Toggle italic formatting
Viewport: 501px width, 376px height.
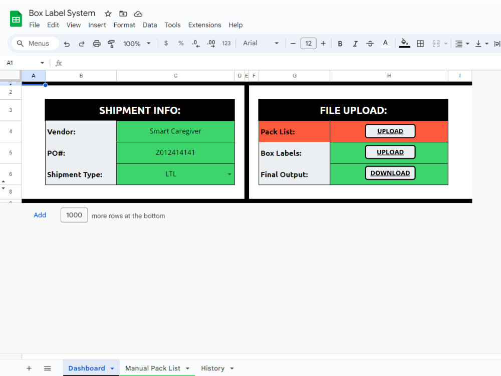point(355,44)
